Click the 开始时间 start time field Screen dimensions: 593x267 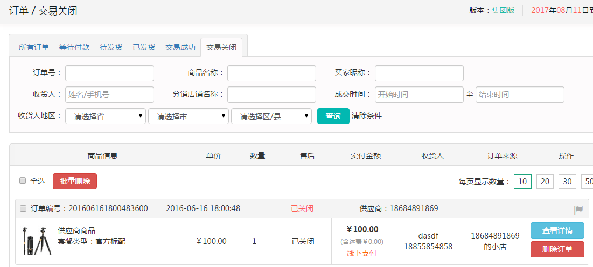pos(419,95)
